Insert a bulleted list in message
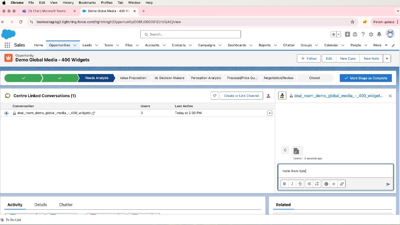Image resolution: width=400 pixels, height=225 pixels. pyautogui.click(x=309, y=184)
